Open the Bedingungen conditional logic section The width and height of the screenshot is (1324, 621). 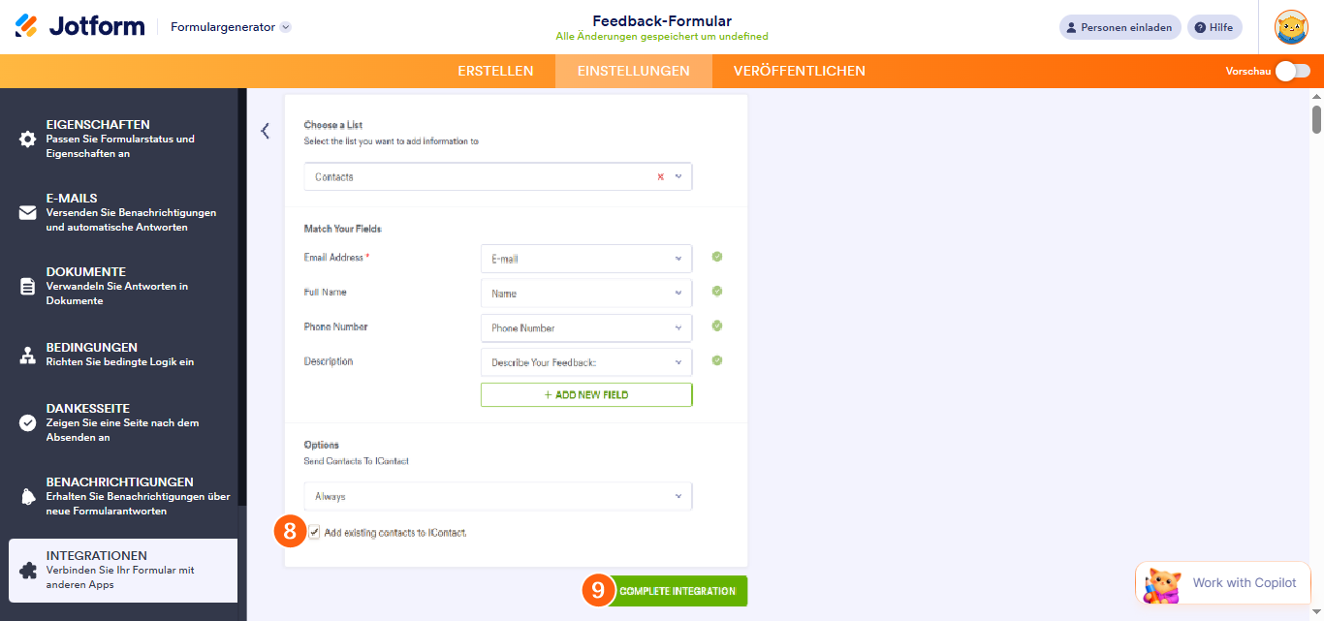click(28, 356)
